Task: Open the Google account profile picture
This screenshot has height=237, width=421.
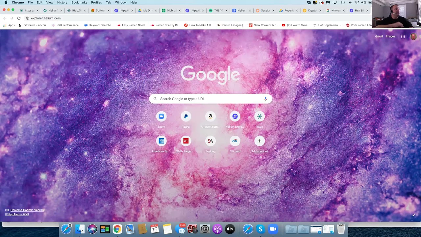Action: pos(413,37)
